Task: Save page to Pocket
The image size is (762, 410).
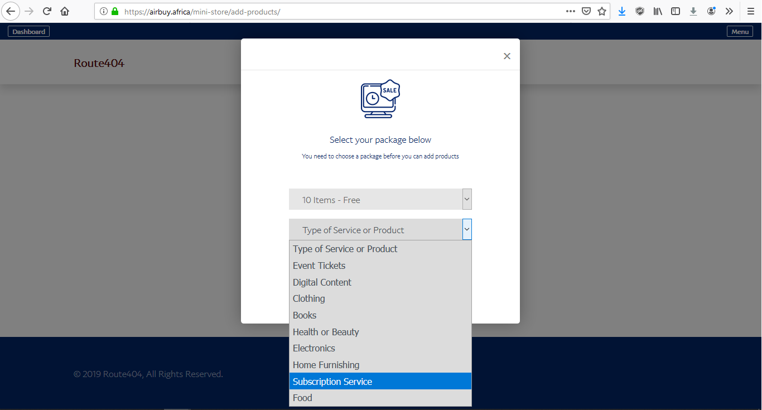Action: coord(586,11)
